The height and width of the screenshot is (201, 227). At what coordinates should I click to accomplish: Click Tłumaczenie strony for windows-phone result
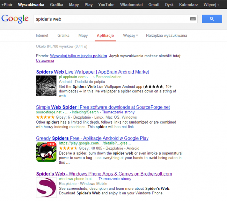pos(115,179)
